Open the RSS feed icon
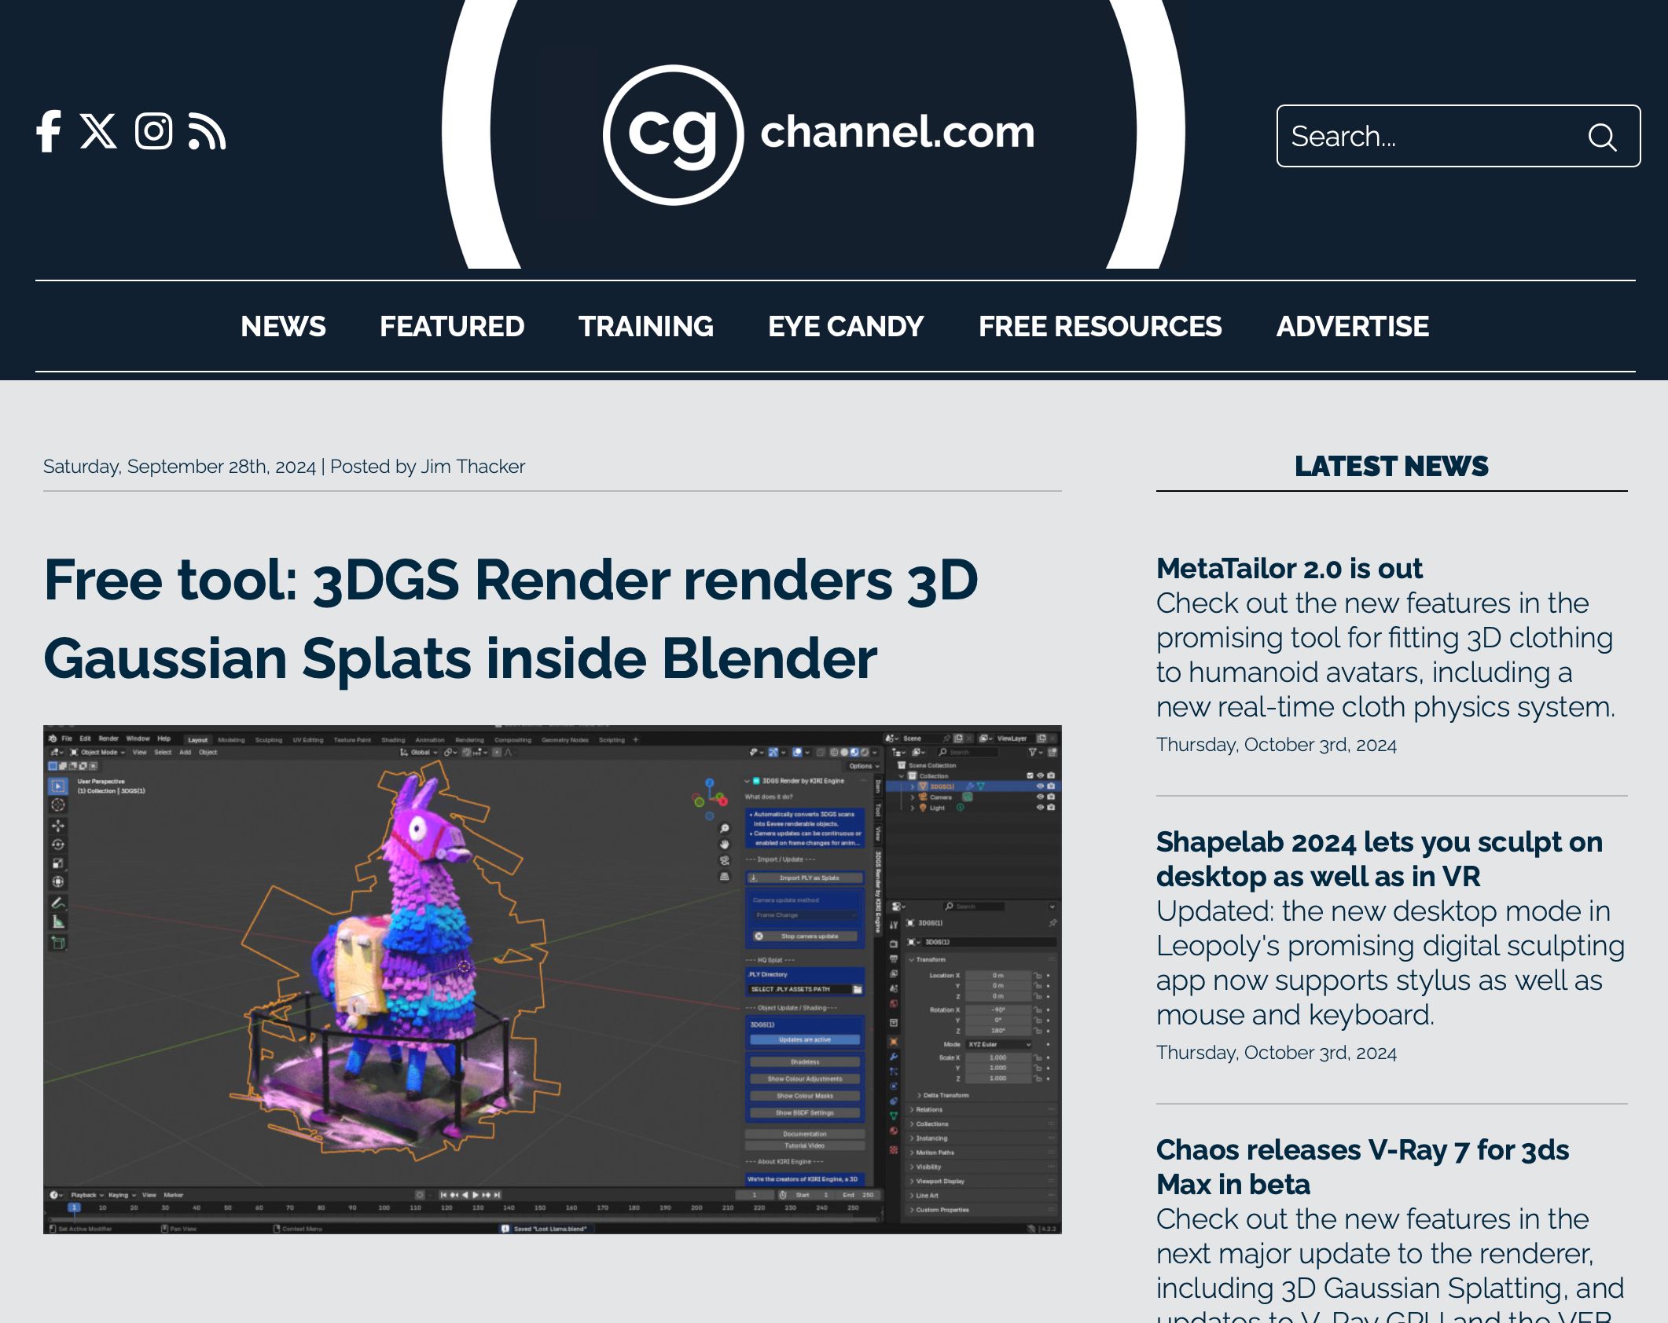Image resolution: width=1668 pixels, height=1323 pixels. pyautogui.click(x=207, y=131)
